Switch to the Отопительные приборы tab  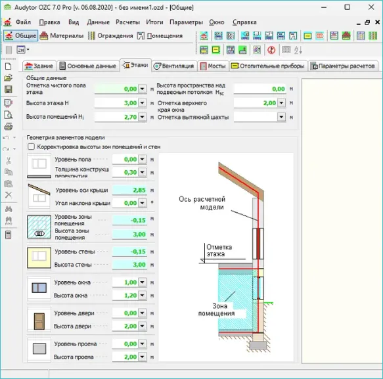point(268,66)
